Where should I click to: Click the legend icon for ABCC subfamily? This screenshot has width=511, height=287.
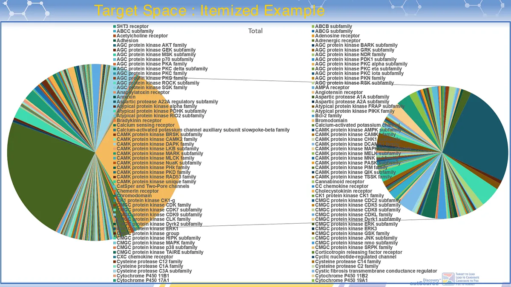(114, 31)
